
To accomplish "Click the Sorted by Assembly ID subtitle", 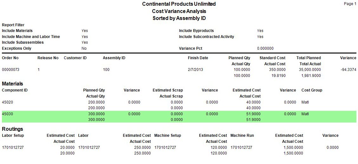I will click(179, 18).
